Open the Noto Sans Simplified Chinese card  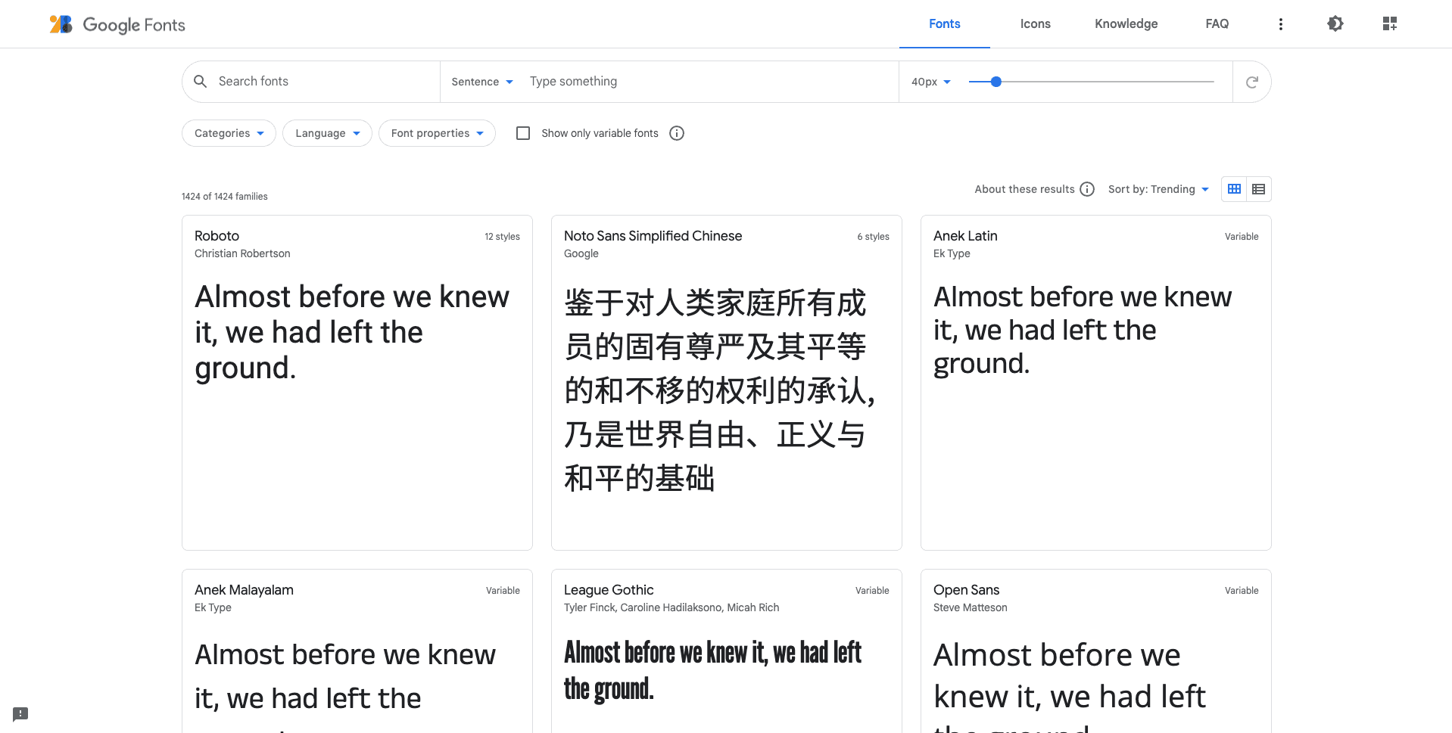coord(727,383)
